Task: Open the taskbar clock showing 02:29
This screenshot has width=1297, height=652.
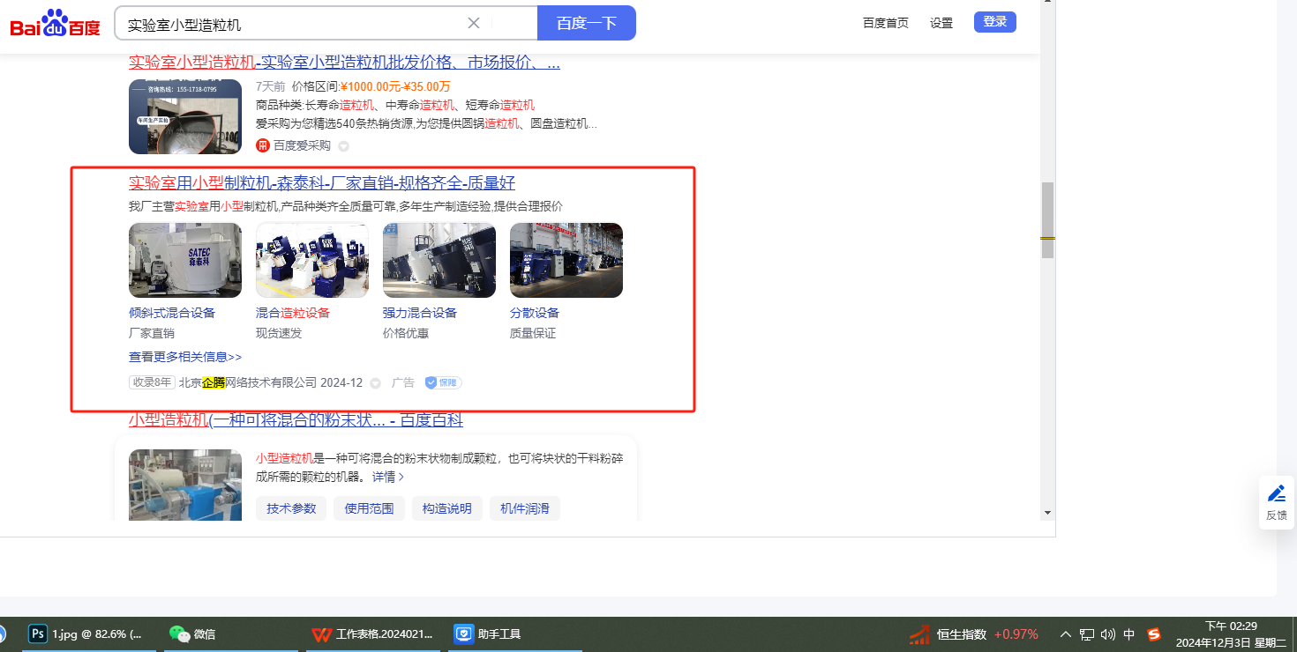Action: click(1231, 634)
